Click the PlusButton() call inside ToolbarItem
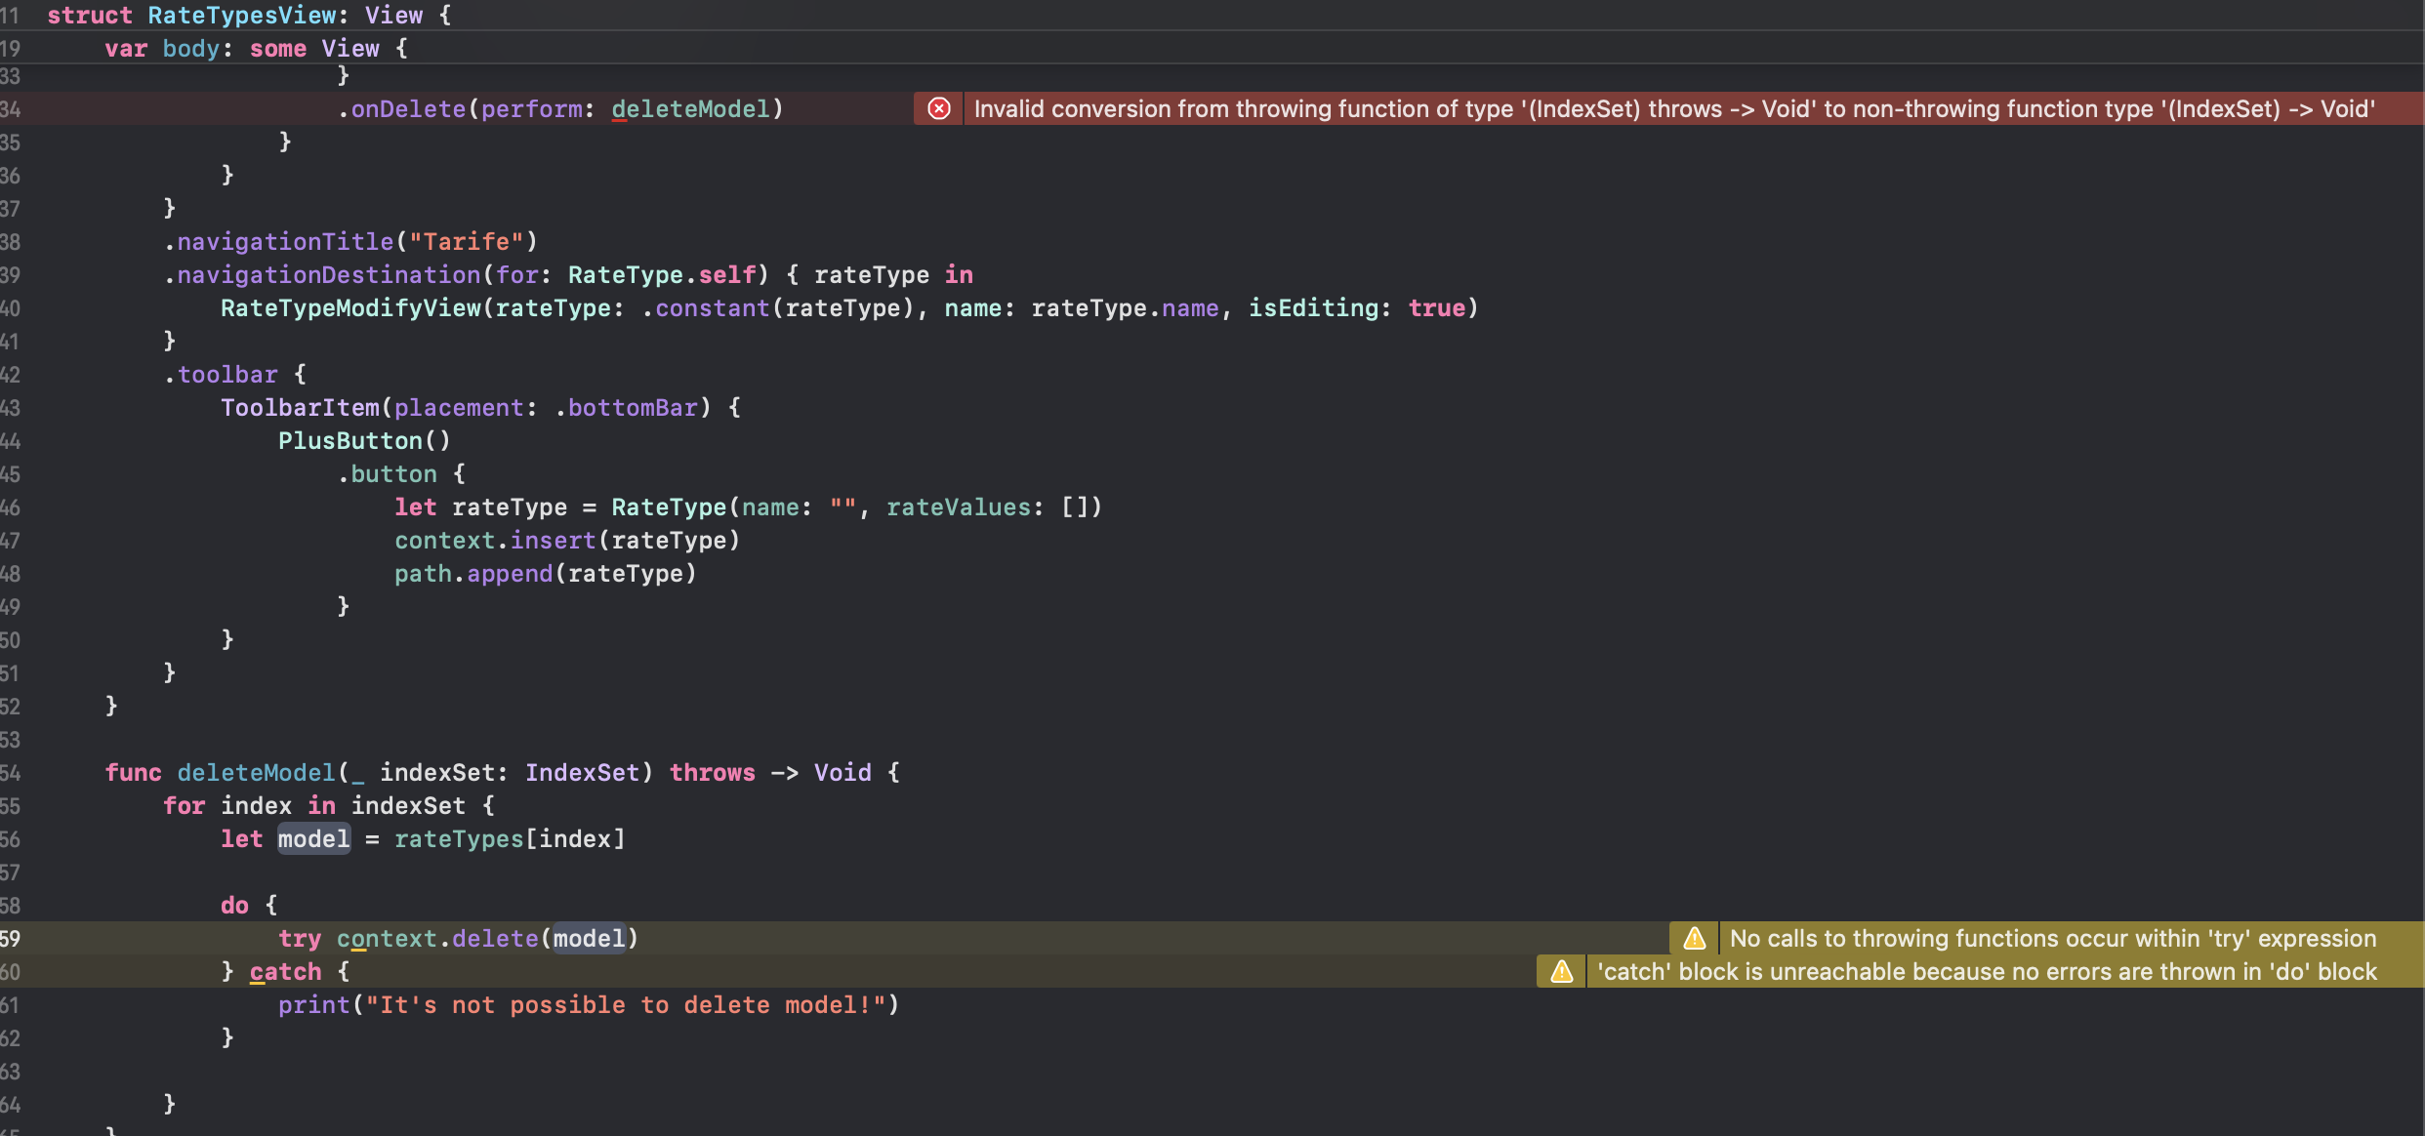 pyautogui.click(x=363, y=440)
